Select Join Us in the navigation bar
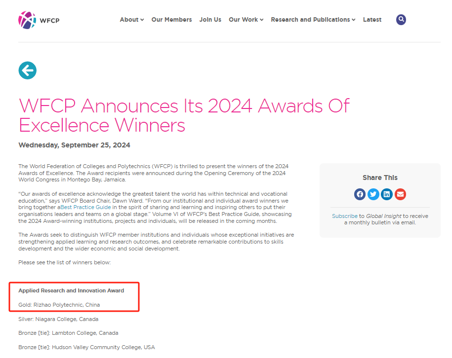Screen dimensions: 452x358 tap(210, 20)
